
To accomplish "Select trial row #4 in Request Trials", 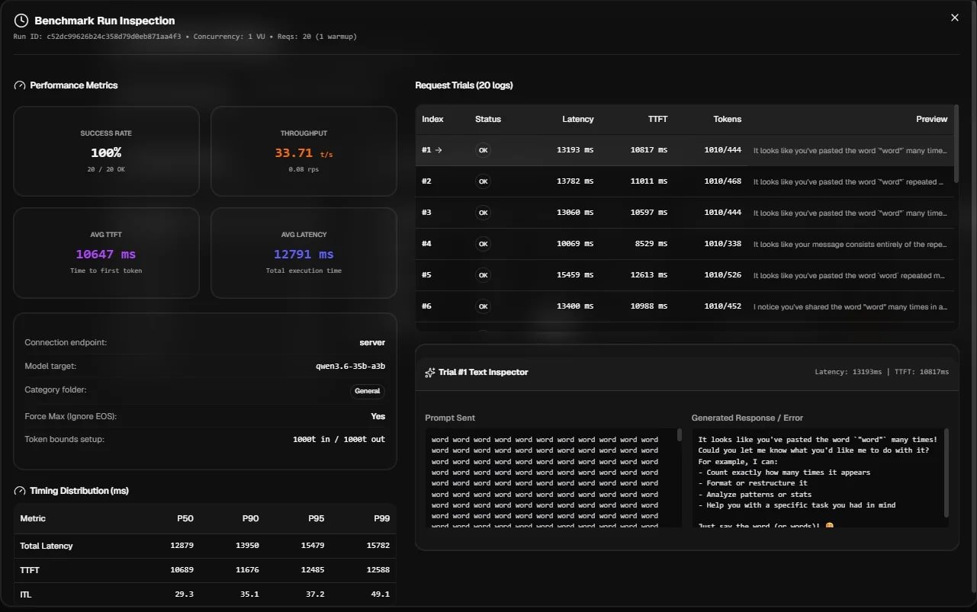I will (x=684, y=244).
